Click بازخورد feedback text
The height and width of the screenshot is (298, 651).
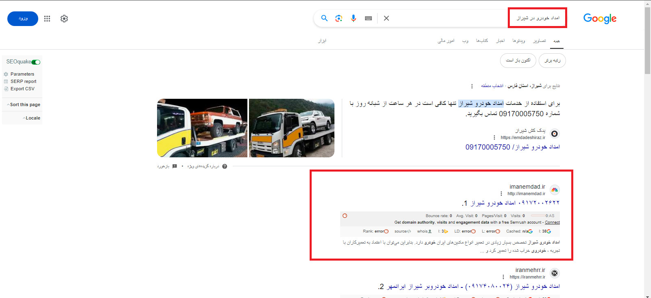(163, 166)
